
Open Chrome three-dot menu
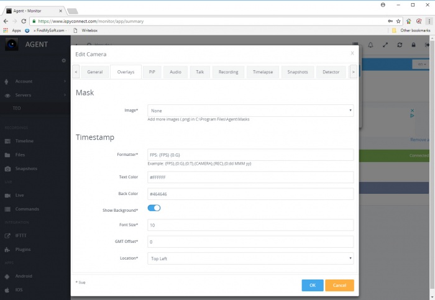coord(429,21)
